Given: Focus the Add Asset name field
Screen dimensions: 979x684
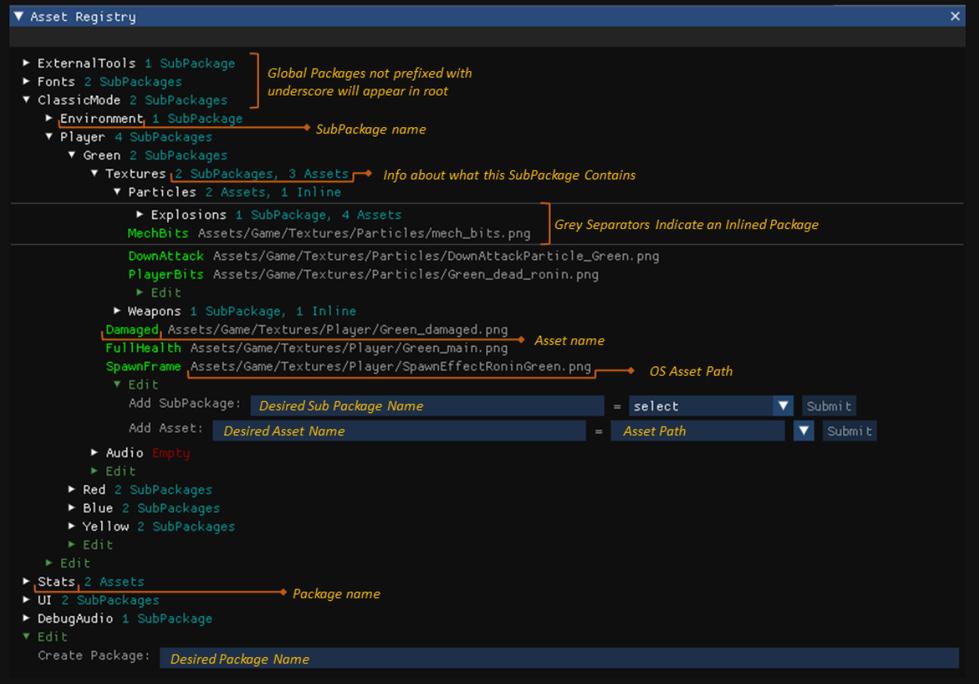Looking at the screenshot, I should [x=400, y=430].
